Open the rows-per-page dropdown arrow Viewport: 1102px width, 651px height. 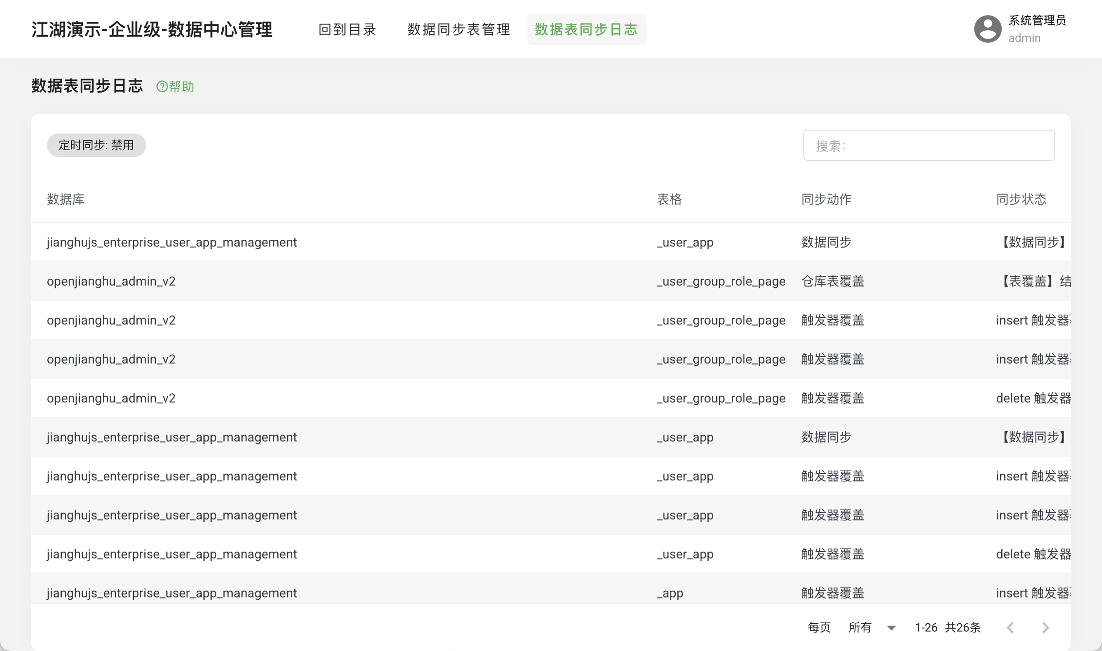(x=892, y=628)
